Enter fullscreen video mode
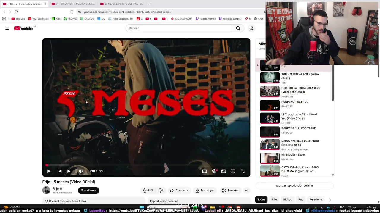This screenshot has height=213, width=380. pyautogui.click(x=243, y=171)
